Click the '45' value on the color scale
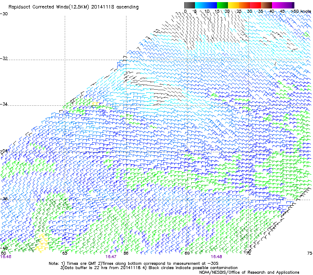This screenshot has height=275, width=313. click(x=282, y=11)
